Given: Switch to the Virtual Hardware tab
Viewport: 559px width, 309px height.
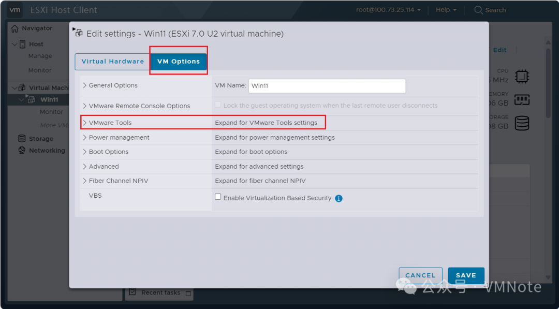Looking at the screenshot, I should pos(112,61).
